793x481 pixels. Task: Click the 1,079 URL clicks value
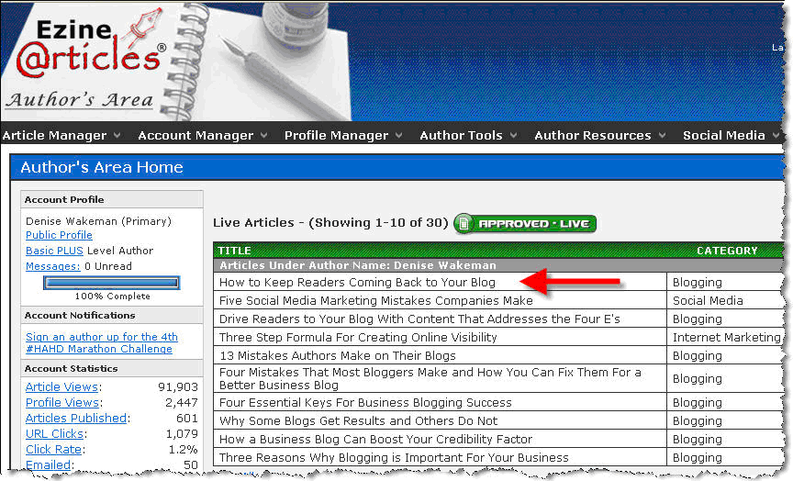[x=182, y=434]
